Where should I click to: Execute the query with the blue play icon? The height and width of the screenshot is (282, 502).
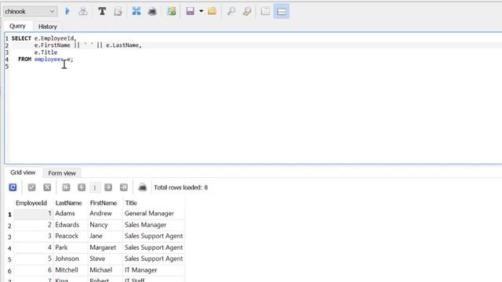pyautogui.click(x=67, y=11)
